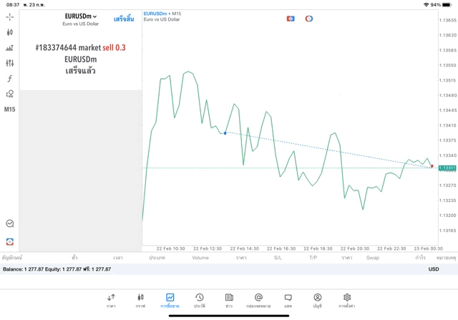Tap the Balance 1 277.87 summary row
458x320 pixels.
pyautogui.click(x=229, y=269)
